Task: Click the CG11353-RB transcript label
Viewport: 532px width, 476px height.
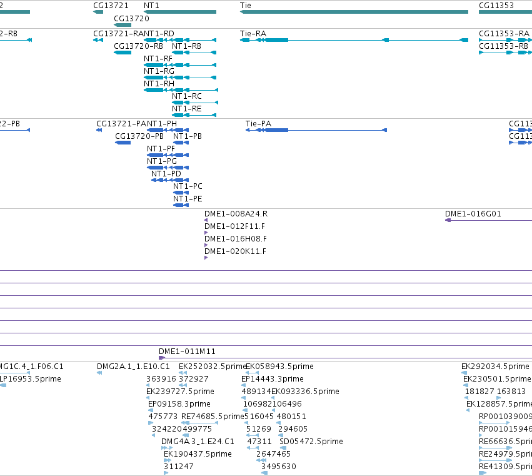Action: coord(503,46)
